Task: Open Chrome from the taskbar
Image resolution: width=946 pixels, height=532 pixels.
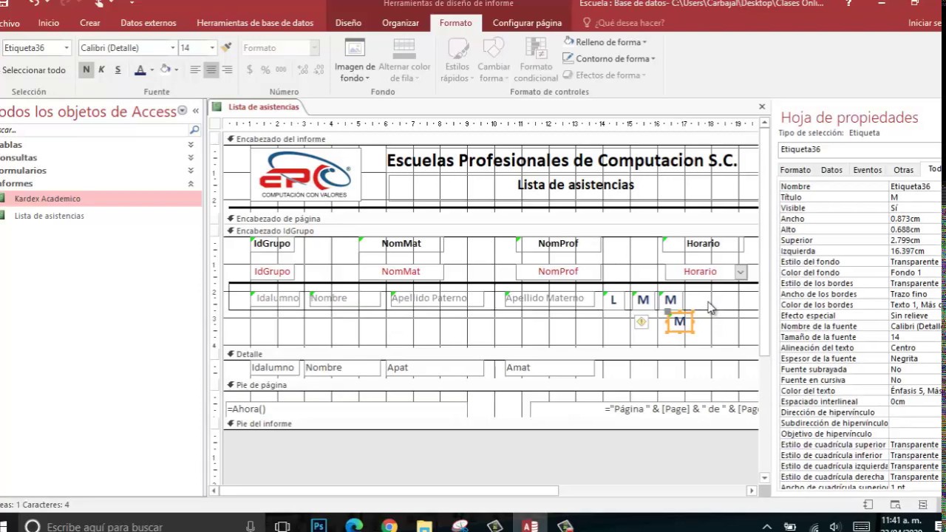Action: 389,526
